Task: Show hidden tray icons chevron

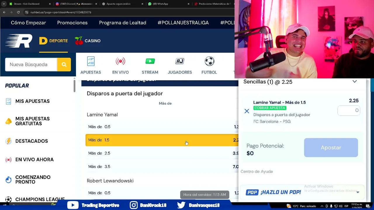Action: tap(322, 206)
